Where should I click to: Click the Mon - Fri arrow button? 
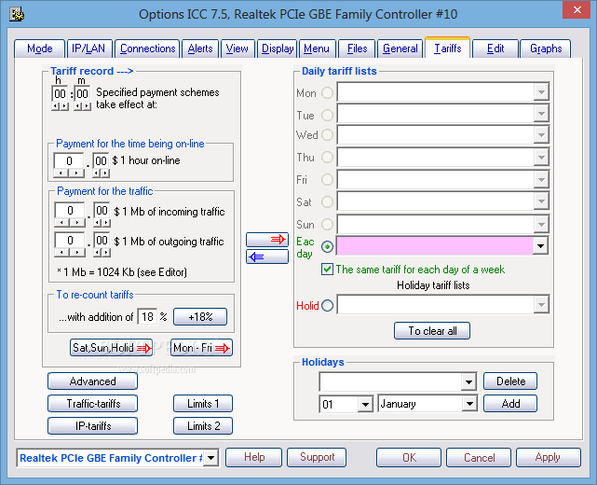click(x=201, y=348)
